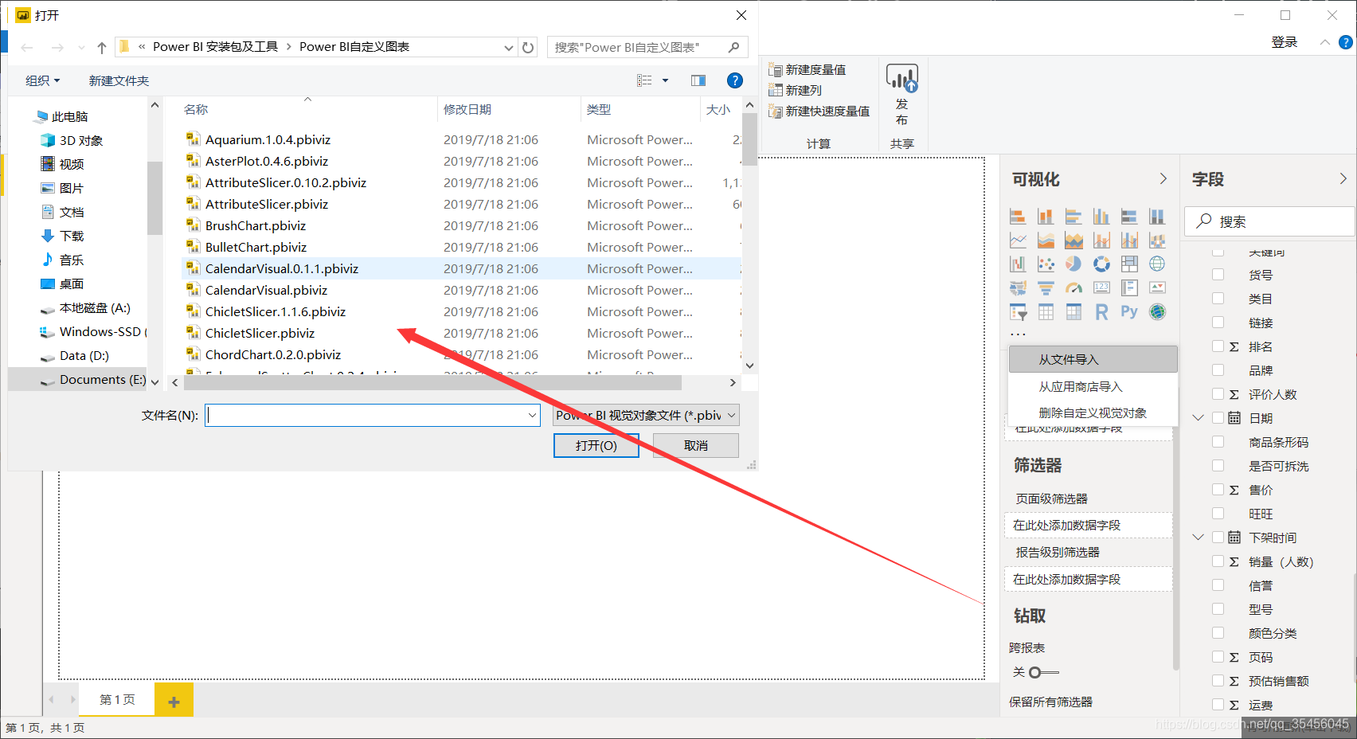Select the waterfall chart visual
This screenshot has height=739, width=1357.
point(1018,264)
